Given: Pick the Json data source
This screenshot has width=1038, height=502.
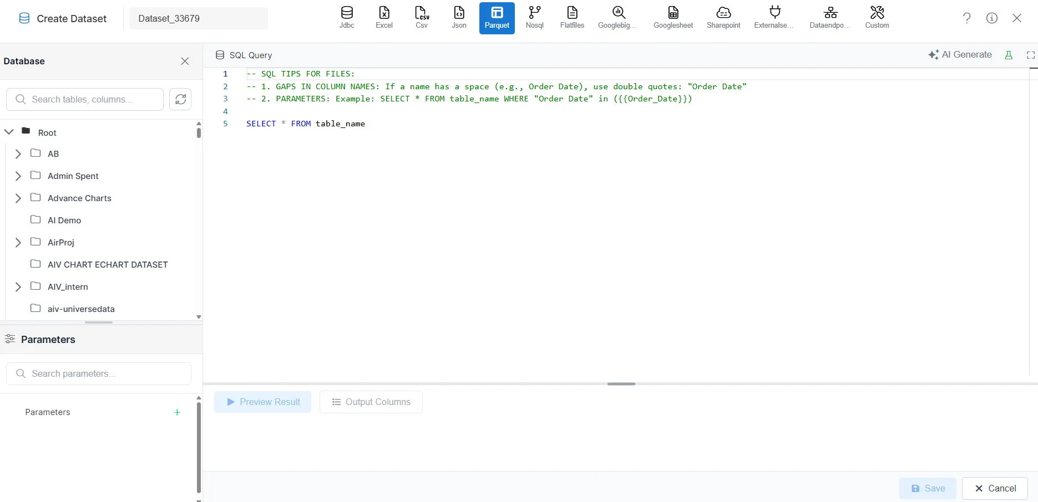Looking at the screenshot, I should (459, 18).
